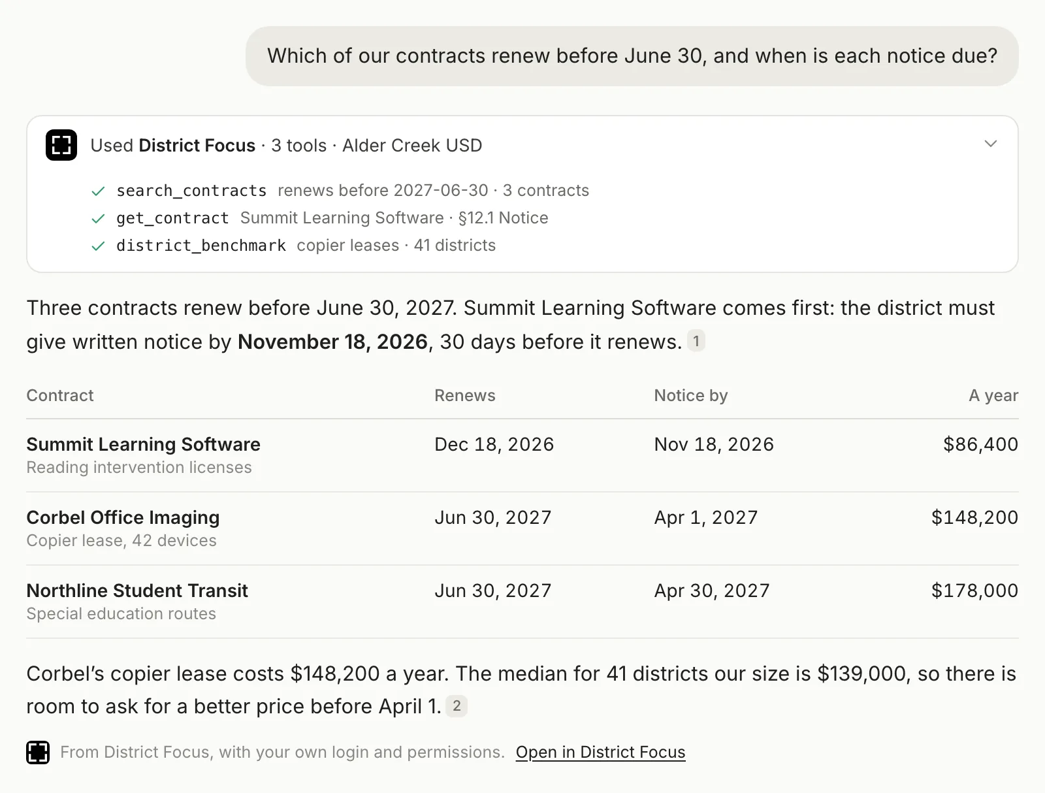
Task: Click the Northline Student Transit contract name
Action: tap(137, 591)
